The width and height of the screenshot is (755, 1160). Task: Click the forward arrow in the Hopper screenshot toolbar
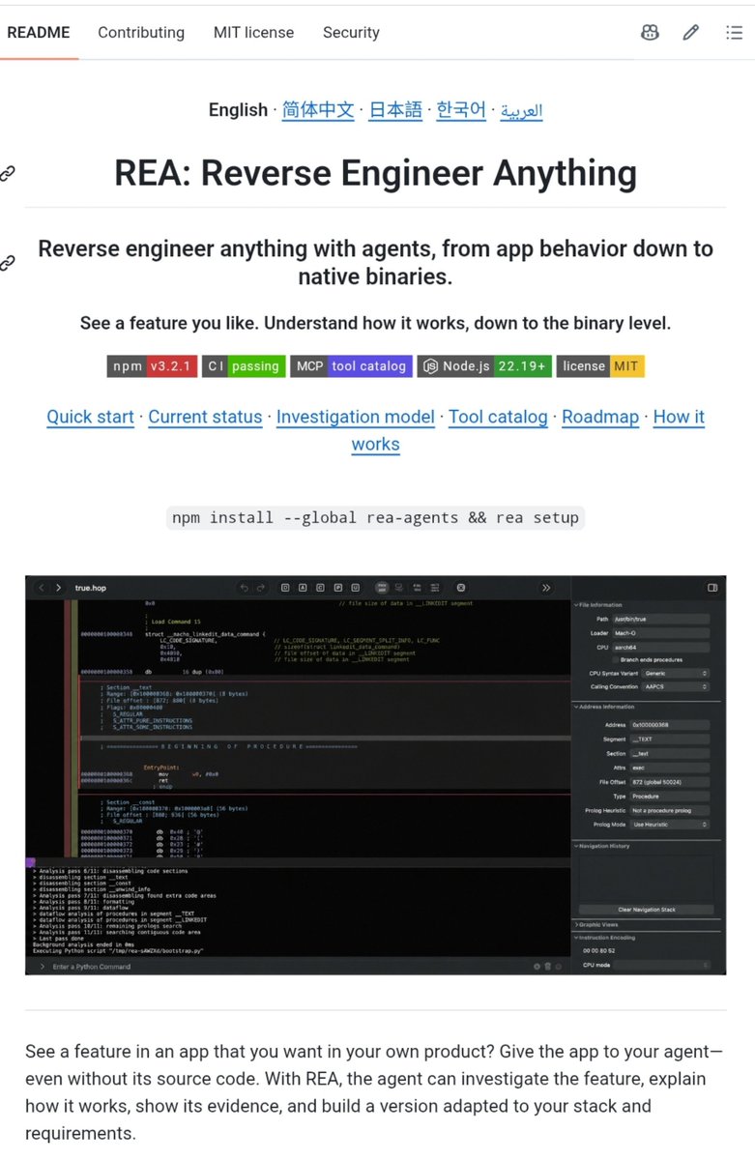click(59, 588)
